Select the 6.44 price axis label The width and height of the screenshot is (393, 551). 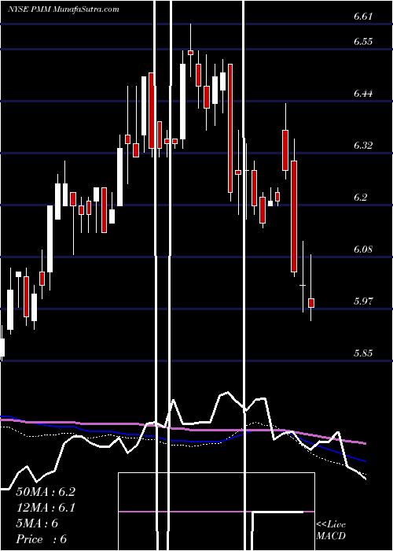pyautogui.click(x=363, y=93)
